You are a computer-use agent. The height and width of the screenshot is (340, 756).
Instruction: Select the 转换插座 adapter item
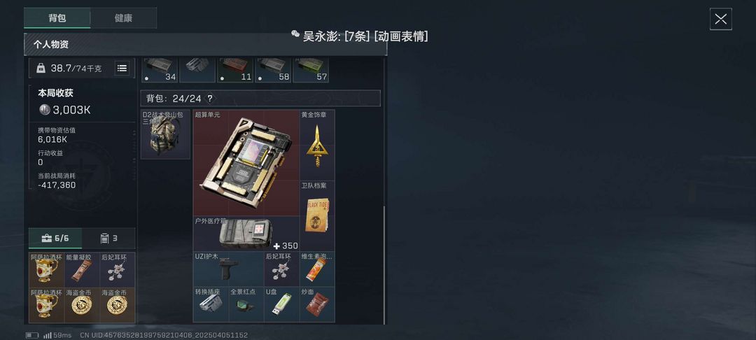pyautogui.click(x=211, y=304)
